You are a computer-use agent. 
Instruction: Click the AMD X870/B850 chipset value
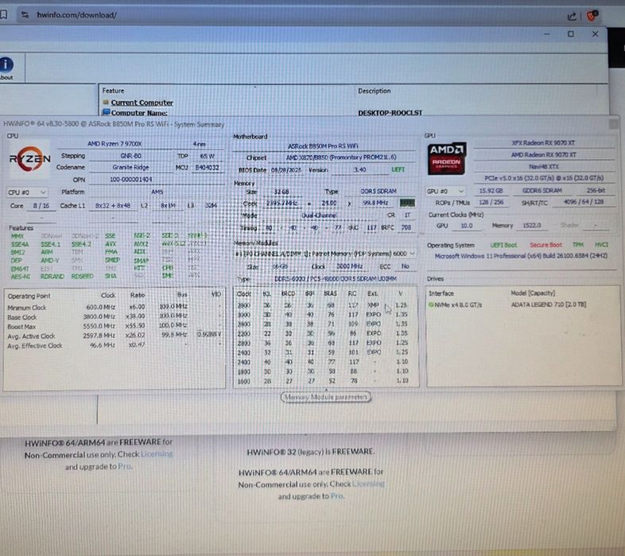341,157
